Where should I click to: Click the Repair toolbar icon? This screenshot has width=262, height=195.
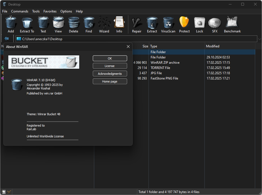click(x=137, y=22)
